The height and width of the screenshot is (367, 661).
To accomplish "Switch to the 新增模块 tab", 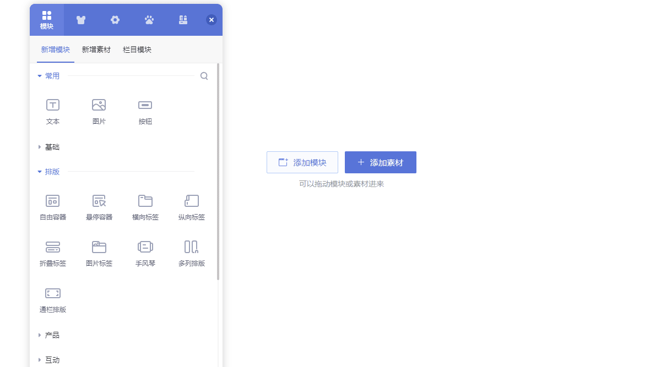I will pyautogui.click(x=56, y=50).
